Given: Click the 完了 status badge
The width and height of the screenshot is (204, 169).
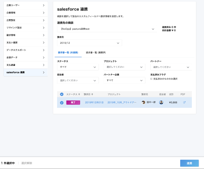Looking at the screenshot, I should (x=73, y=103).
